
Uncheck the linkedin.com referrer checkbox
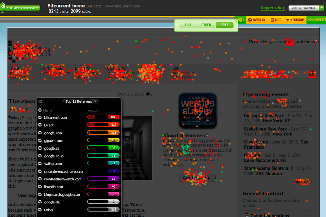click(x=40, y=186)
